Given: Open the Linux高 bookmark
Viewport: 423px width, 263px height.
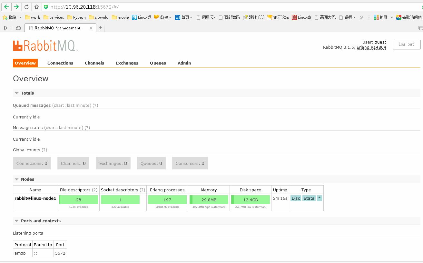Looking at the screenshot, I should click(301, 17).
